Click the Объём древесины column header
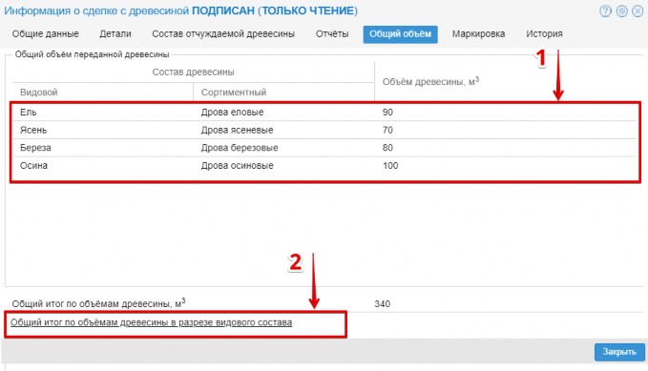This screenshot has height=371, width=648. coord(430,81)
